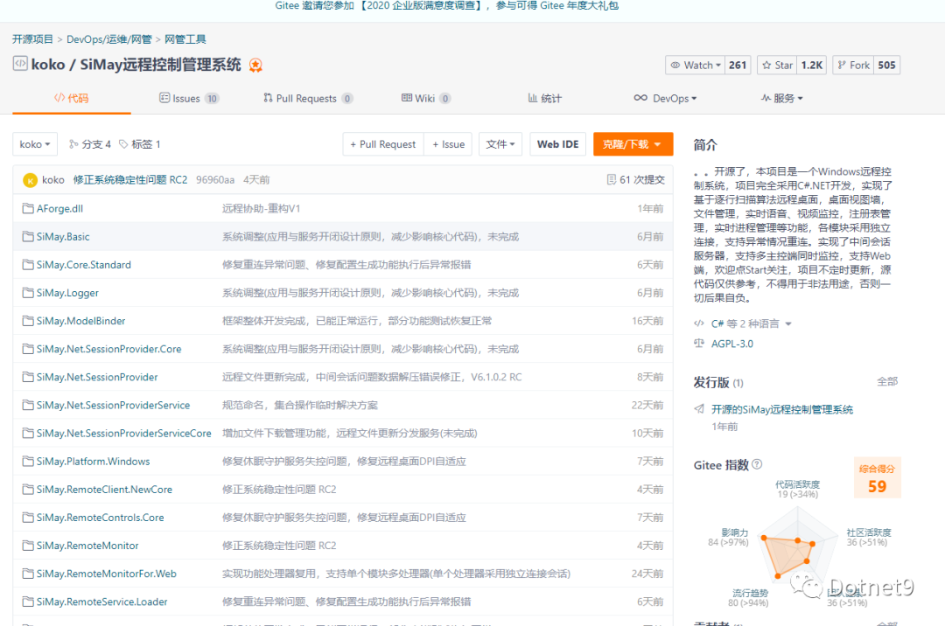945x626 pixels.
Task: Open the 克隆/下载 dropdown button
Action: point(633,144)
